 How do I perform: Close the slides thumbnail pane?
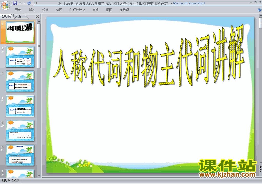(x=38, y=16)
